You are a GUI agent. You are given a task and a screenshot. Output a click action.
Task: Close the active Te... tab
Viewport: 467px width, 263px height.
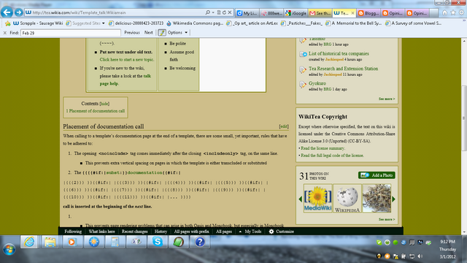click(x=352, y=13)
